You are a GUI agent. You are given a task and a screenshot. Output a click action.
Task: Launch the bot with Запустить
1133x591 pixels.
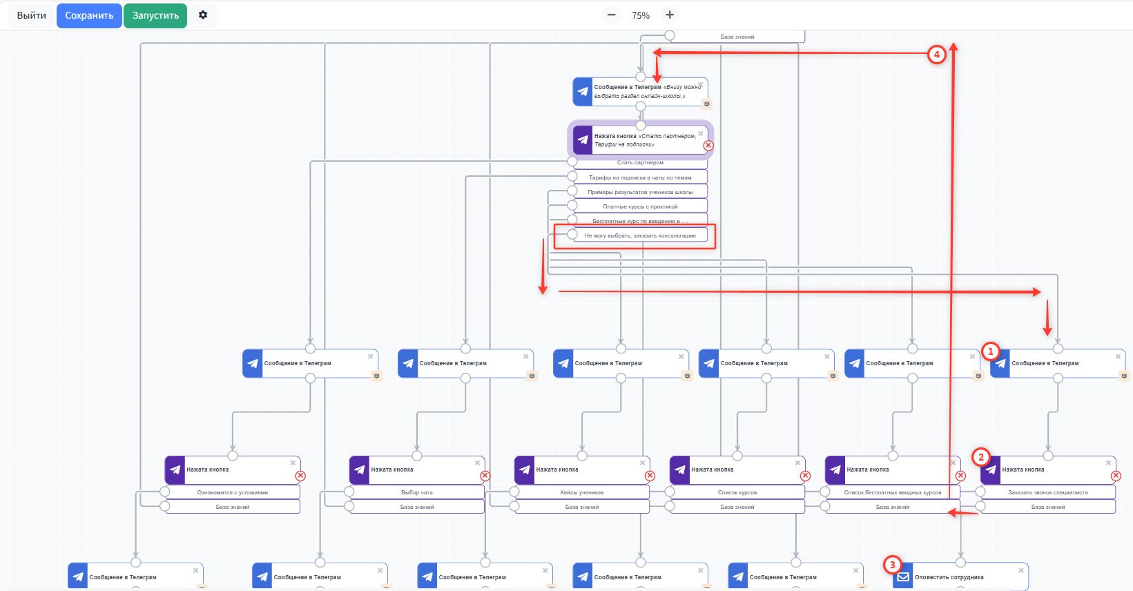click(x=155, y=15)
